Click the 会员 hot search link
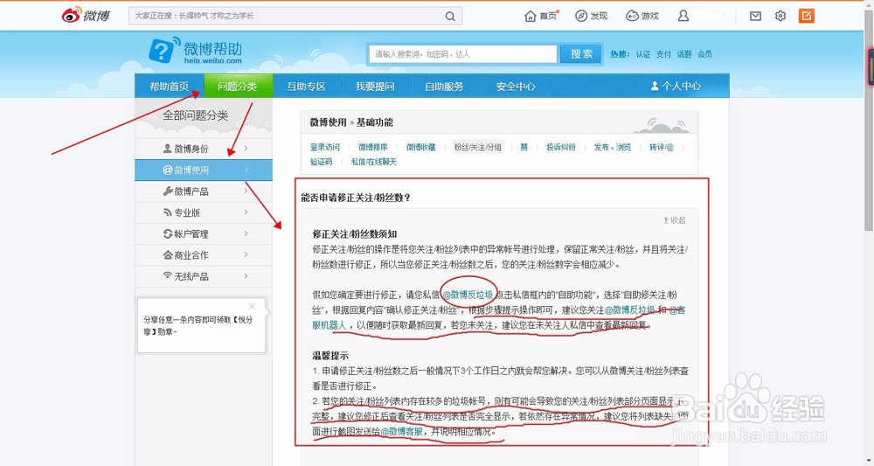This screenshot has width=874, height=466. click(704, 54)
